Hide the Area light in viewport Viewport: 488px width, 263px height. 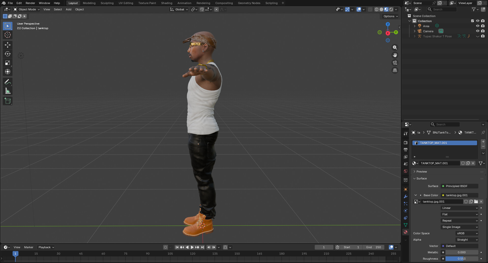coord(478,26)
